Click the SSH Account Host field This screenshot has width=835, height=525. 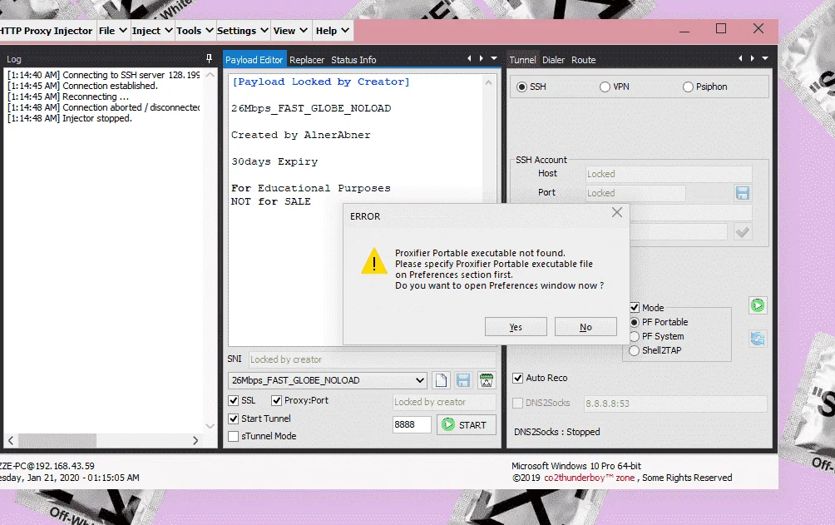click(x=669, y=174)
